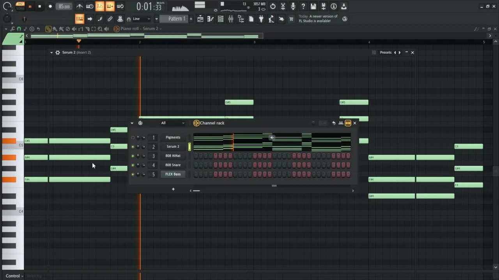Stop playback in the transport bar
This screenshot has height=280, width=499.
(39, 6)
